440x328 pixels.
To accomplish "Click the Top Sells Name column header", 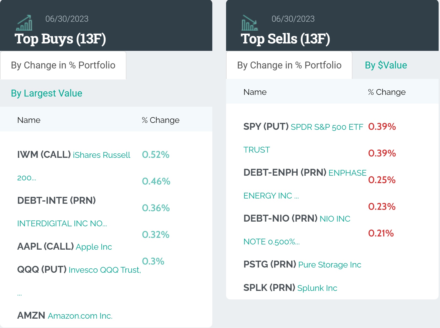I will 255,92.
